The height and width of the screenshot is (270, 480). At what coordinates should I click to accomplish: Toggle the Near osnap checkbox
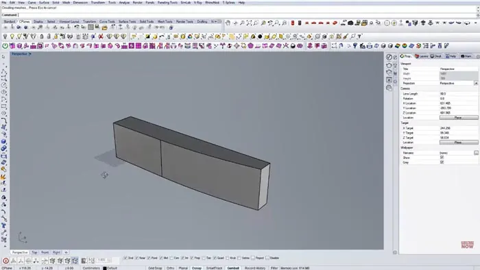[137, 258]
